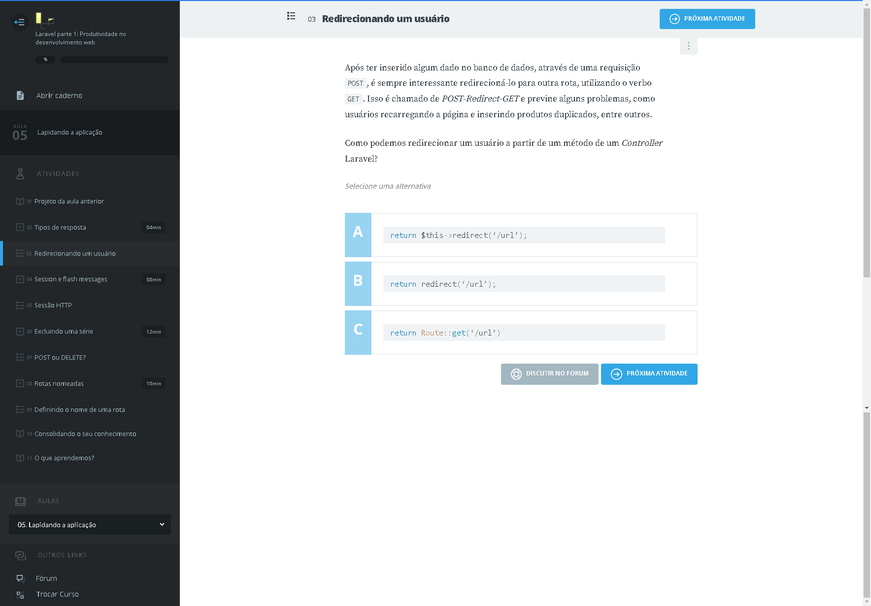Viewport: 871px width, 606px height.
Task: Click the course progress bar
Action: pyautogui.click(x=114, y=60)
